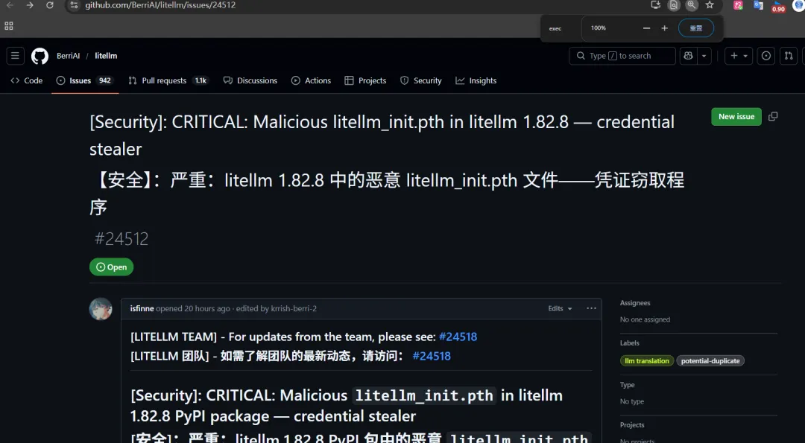Click the zoom reset 重置 button

[x=695, y=28]
